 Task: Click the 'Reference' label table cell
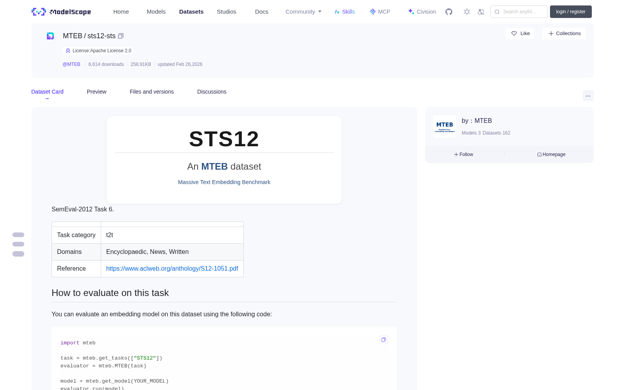76,269
